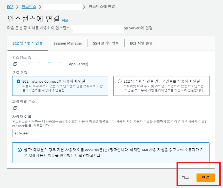Copy the instance ID with the copy icon
Screen dimensions: 223x188
(15, 64)
